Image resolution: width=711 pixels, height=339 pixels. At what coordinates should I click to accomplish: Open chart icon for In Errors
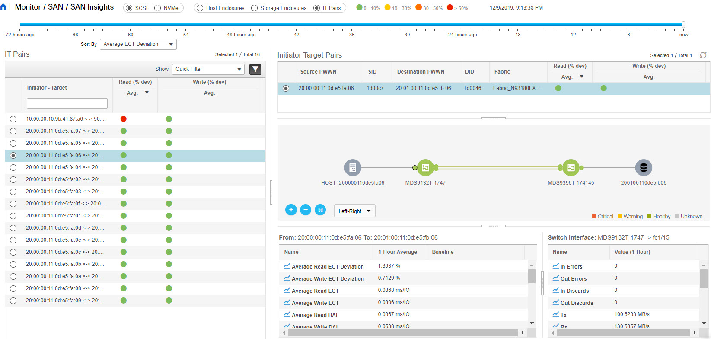556,266
